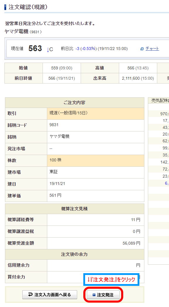169x307 pixels.
Task: Open the チャート link
Action: tap(152, 49)
